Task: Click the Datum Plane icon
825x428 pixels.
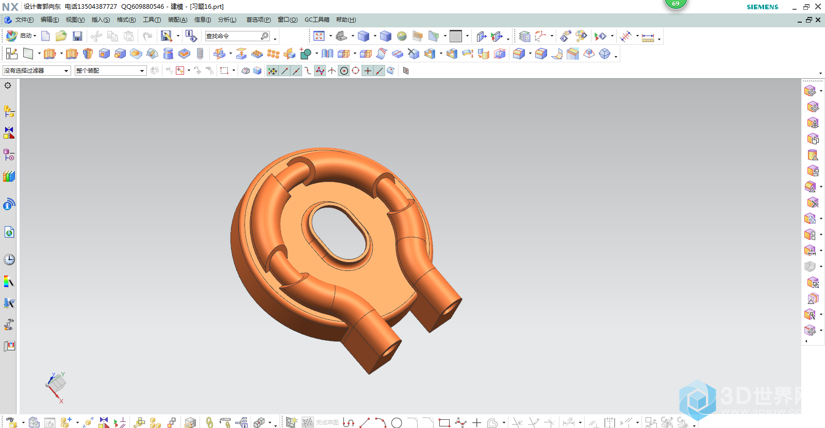Action: click(28, 54)
